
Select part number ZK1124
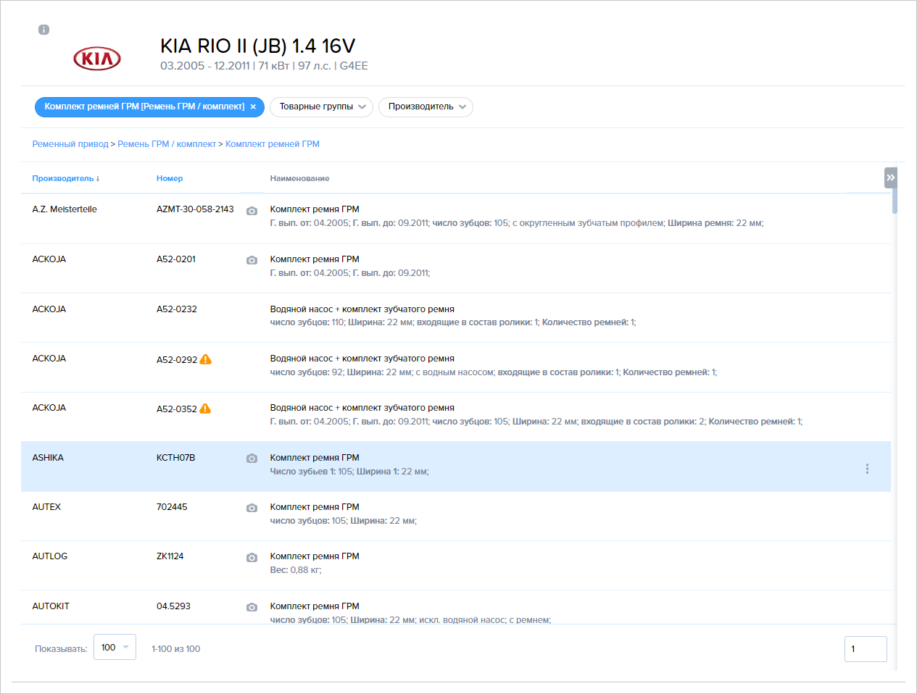[x=170, y=556]
